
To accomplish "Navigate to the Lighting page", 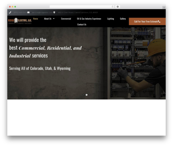I will pos(110,19).
